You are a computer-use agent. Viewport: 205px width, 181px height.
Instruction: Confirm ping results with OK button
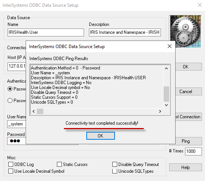(x=101, y=136)
